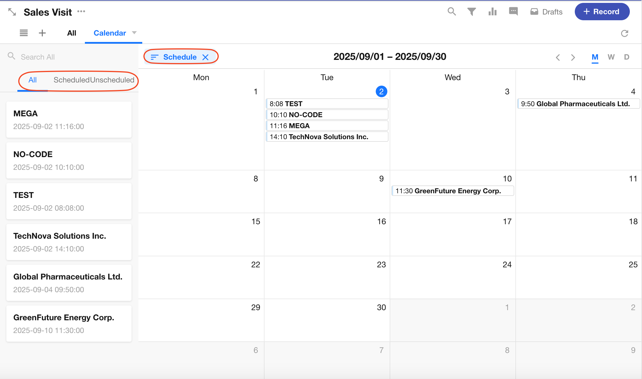Open the statistics bar chart icon
Screen dimensions: 642x379
[x=493, y=12]
